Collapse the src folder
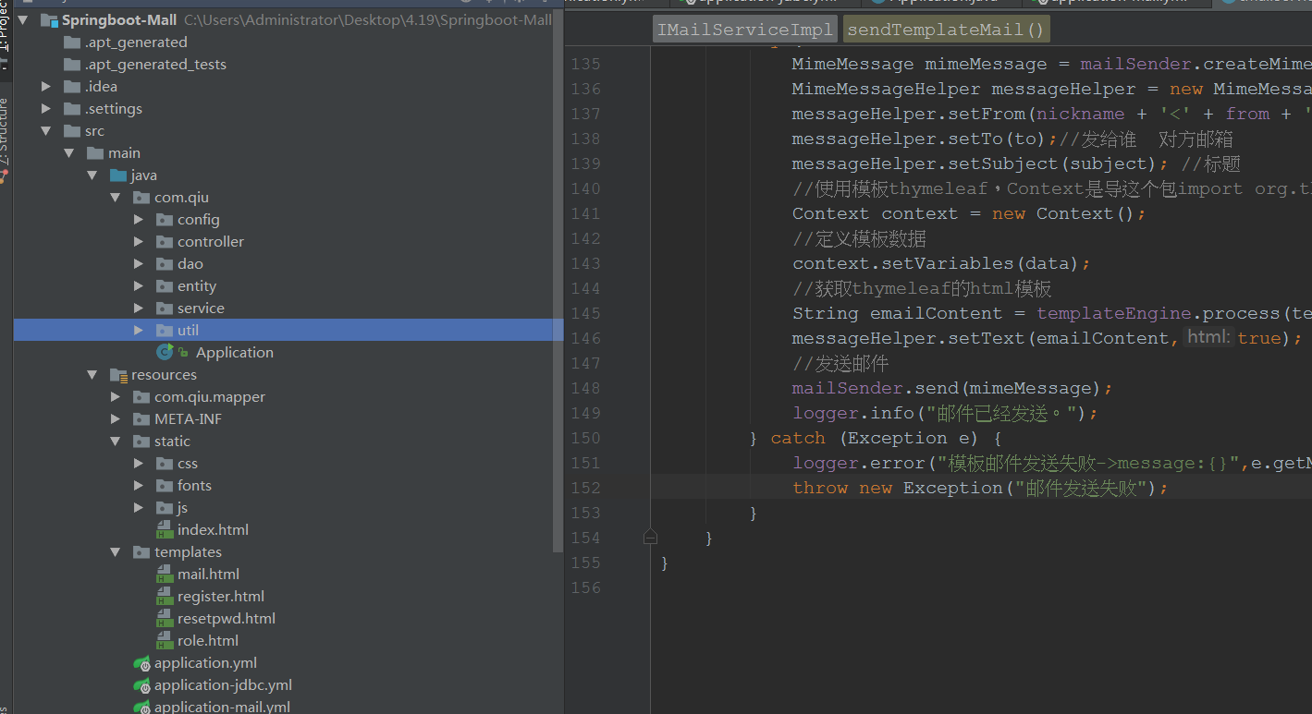Image resolution: width=1312 pixels, height=714 pixels. pyautogui.click(x=46, y=130)
